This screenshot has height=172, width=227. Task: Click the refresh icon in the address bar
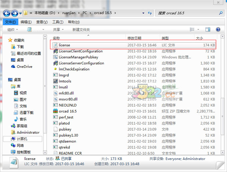coord(150,13)
